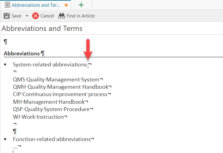Viewport: 223px width, 153px height.
Task: Click the Function-related abbreviations bullet text
Action: (x=51, y=139)
